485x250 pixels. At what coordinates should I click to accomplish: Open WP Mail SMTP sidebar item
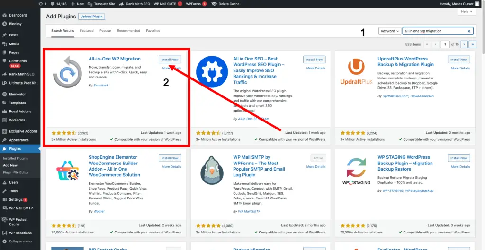(x=20, y=208)
